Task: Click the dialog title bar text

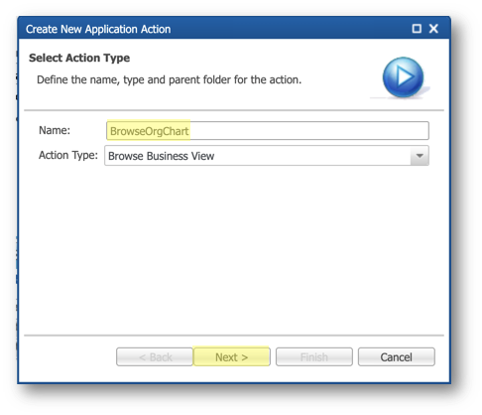Action: (x=98, y=29)
